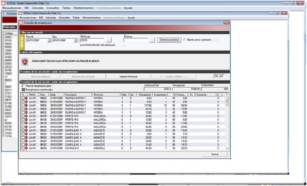Click the red icon of FLORIDA GURIDI 7 30/12/2007 row
The width and height of the screenshot is (307, 186).
pyautogui.click(x=26, y=105)
